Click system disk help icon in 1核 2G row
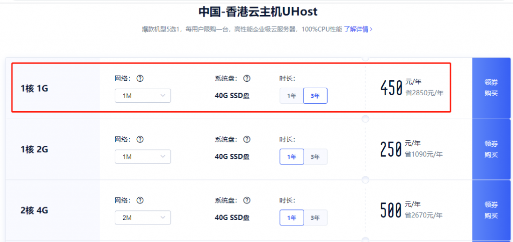 [247, 139]
